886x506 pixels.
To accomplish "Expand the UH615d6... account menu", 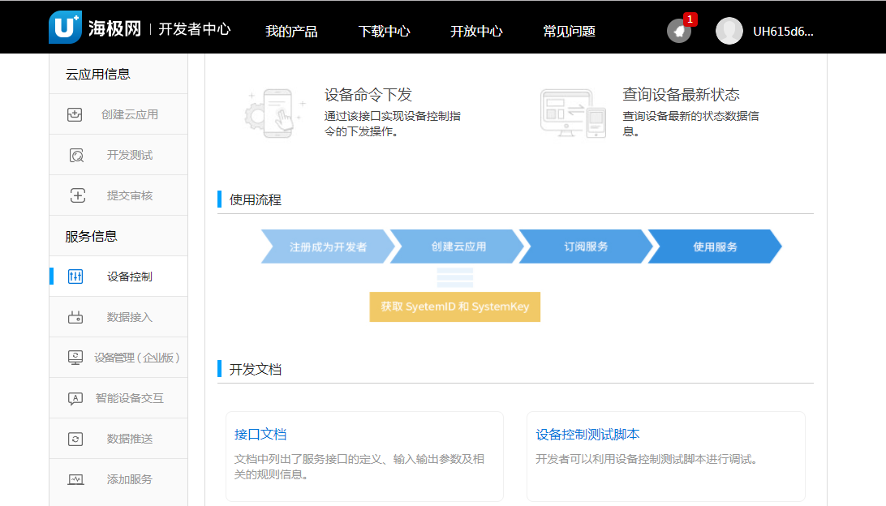I will pyautogui.click(x=782, y=32).
